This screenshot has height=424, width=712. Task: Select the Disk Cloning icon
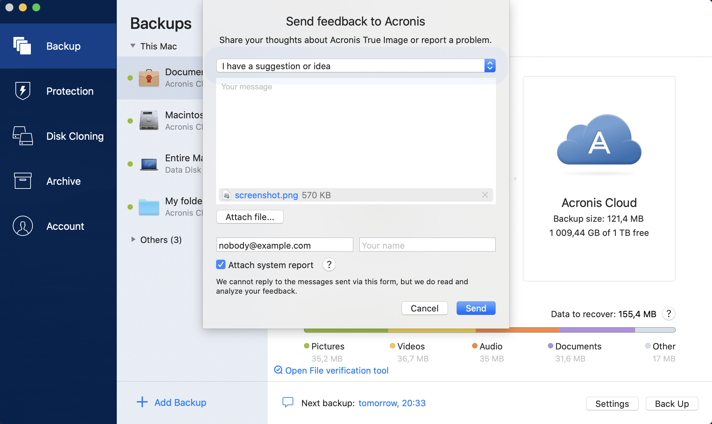coord(22,136)
